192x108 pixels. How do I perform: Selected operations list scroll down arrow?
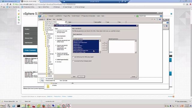[x=135, y=52]
